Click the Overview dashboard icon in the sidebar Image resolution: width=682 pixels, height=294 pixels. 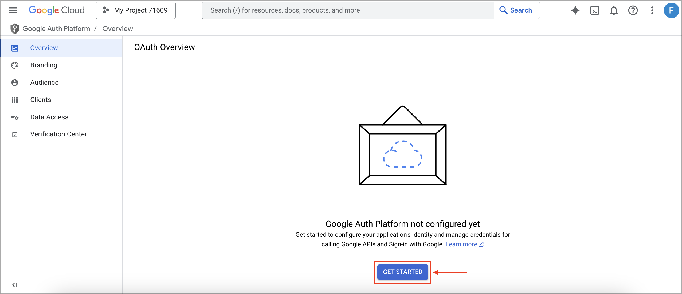[15, 48]
